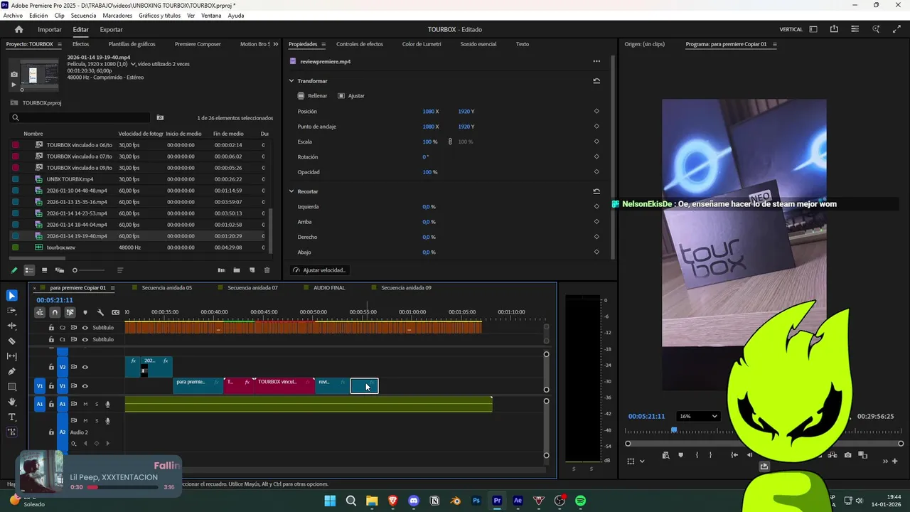Select the Hand tool

pos(12,402)
